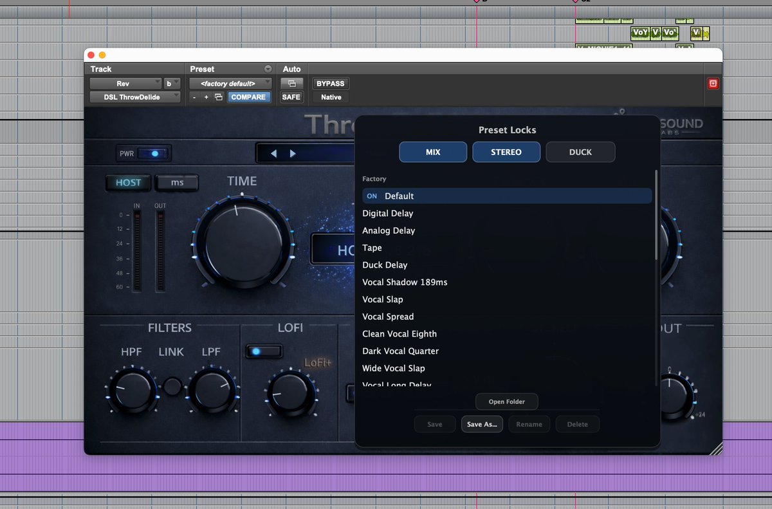Click the previous preset arrow
Image resolution: width=772 pixels, height=509 pixels.
pyautogui.click(x=273, y=153)
